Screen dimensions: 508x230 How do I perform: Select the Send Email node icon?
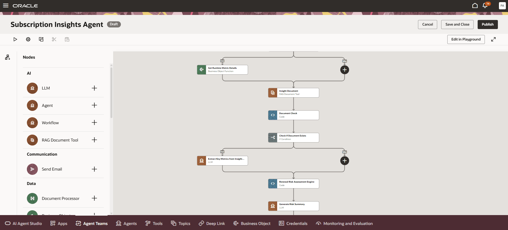[32, 169]
